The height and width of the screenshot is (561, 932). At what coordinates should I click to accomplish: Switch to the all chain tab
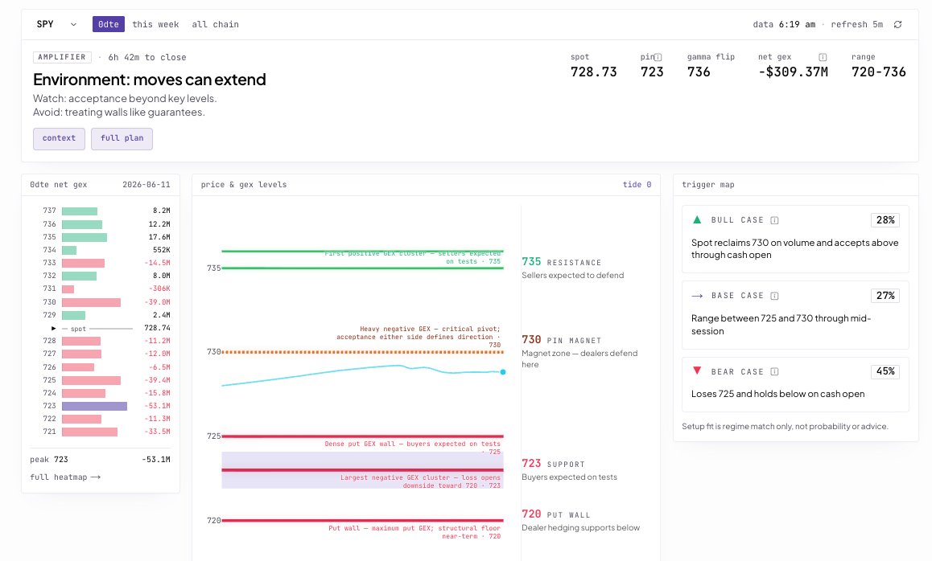coord(215,24)
